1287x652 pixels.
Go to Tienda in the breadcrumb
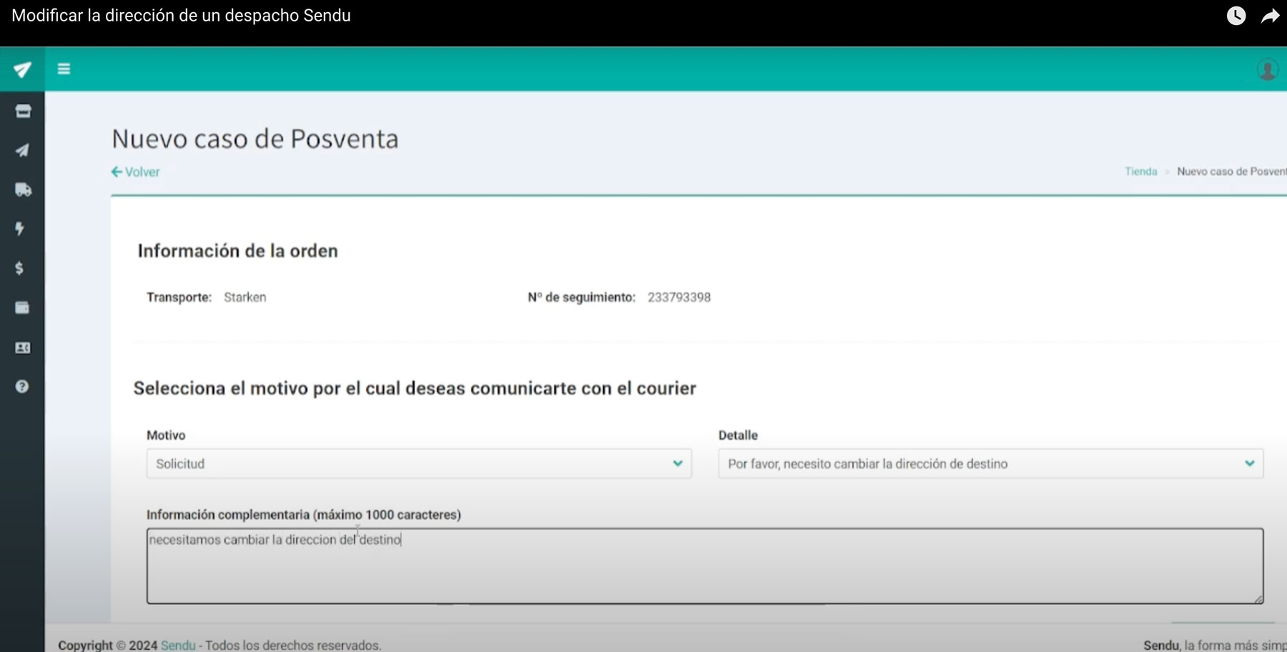coord(1140,172)
